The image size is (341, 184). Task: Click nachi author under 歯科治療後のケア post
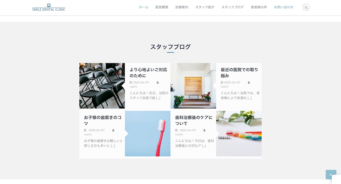tap(179, 135)
